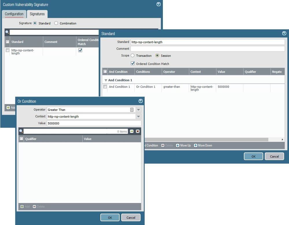Screen dimensions: 289x225
Task: Click Or Condition qualifier search field
Action: [76, 131]
